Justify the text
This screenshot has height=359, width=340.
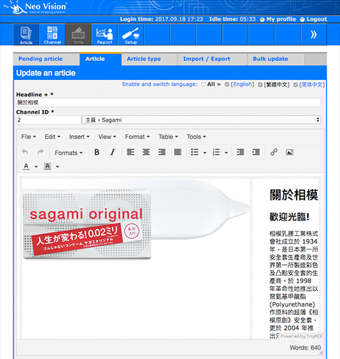click(177, 152)
